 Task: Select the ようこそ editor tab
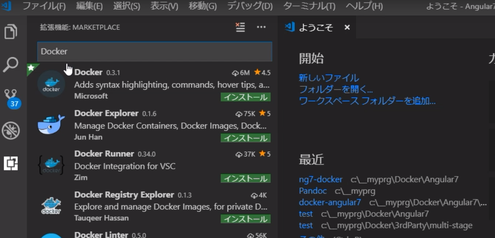316,27
